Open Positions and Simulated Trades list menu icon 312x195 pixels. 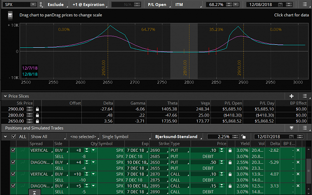[x=305, y=128]
